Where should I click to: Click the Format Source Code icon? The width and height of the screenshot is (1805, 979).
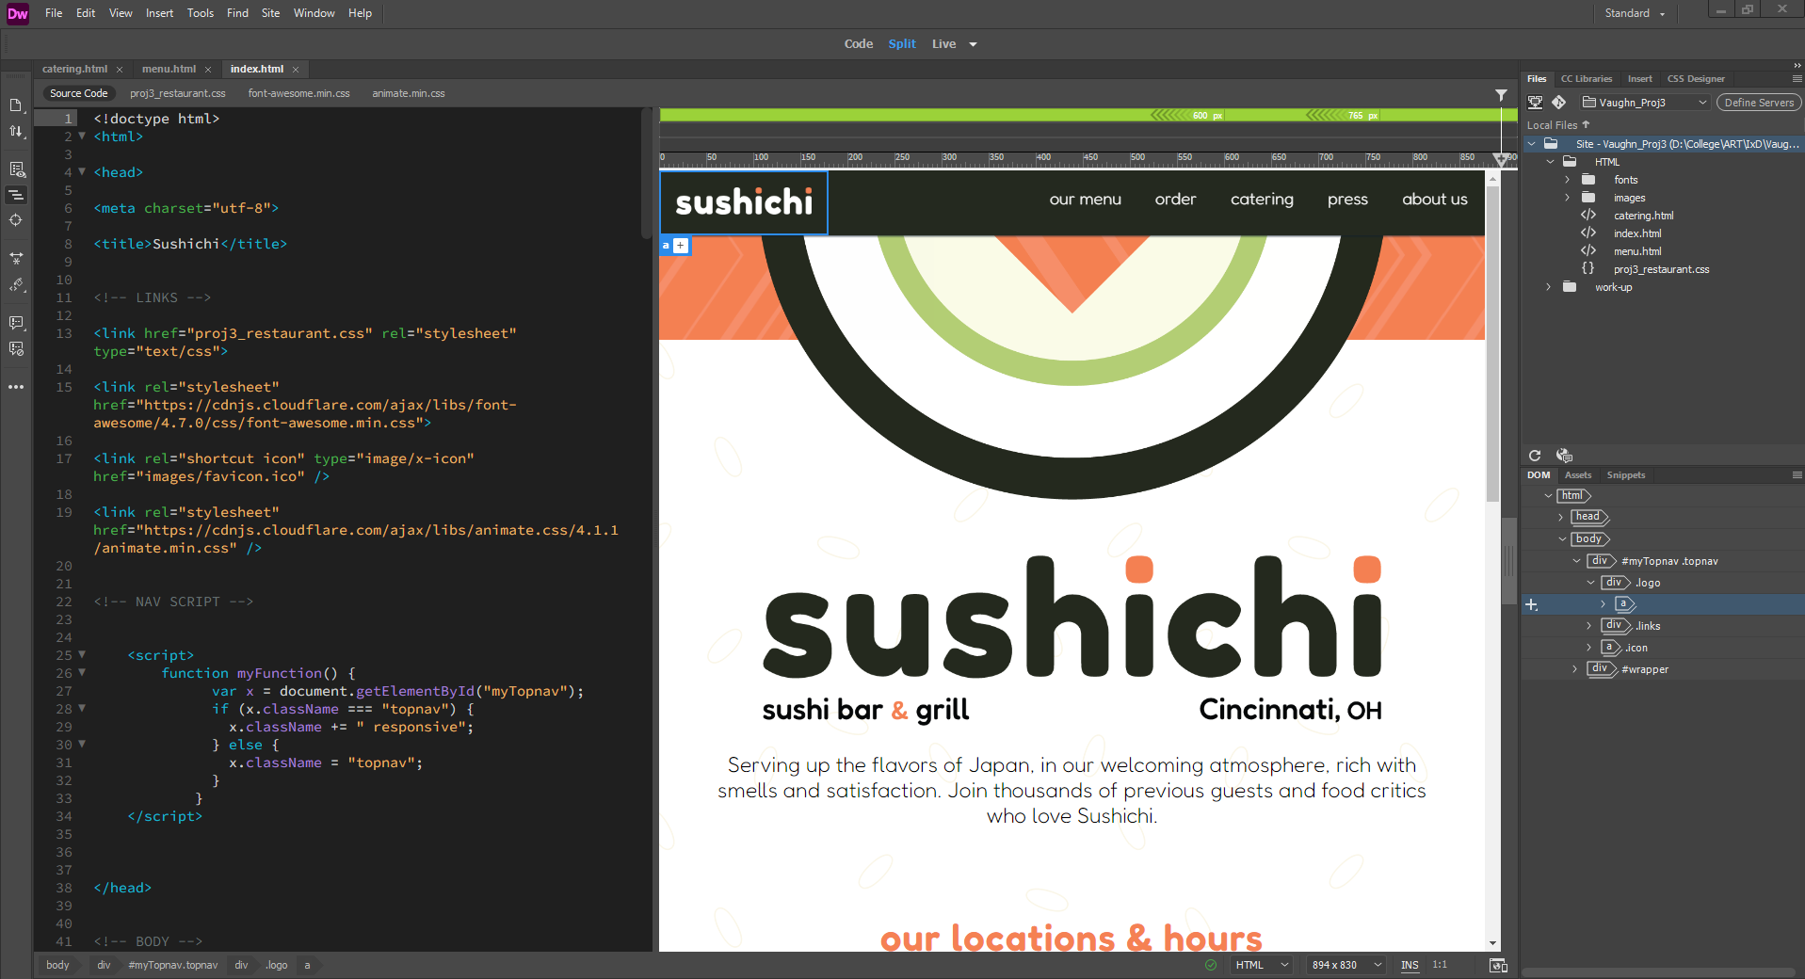tap(16, 284)
